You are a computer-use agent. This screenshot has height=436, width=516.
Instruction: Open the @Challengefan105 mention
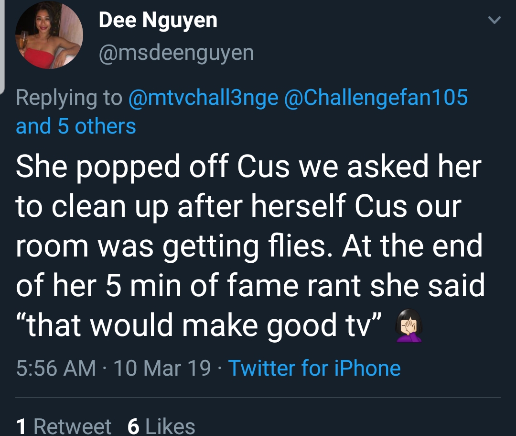376,97
